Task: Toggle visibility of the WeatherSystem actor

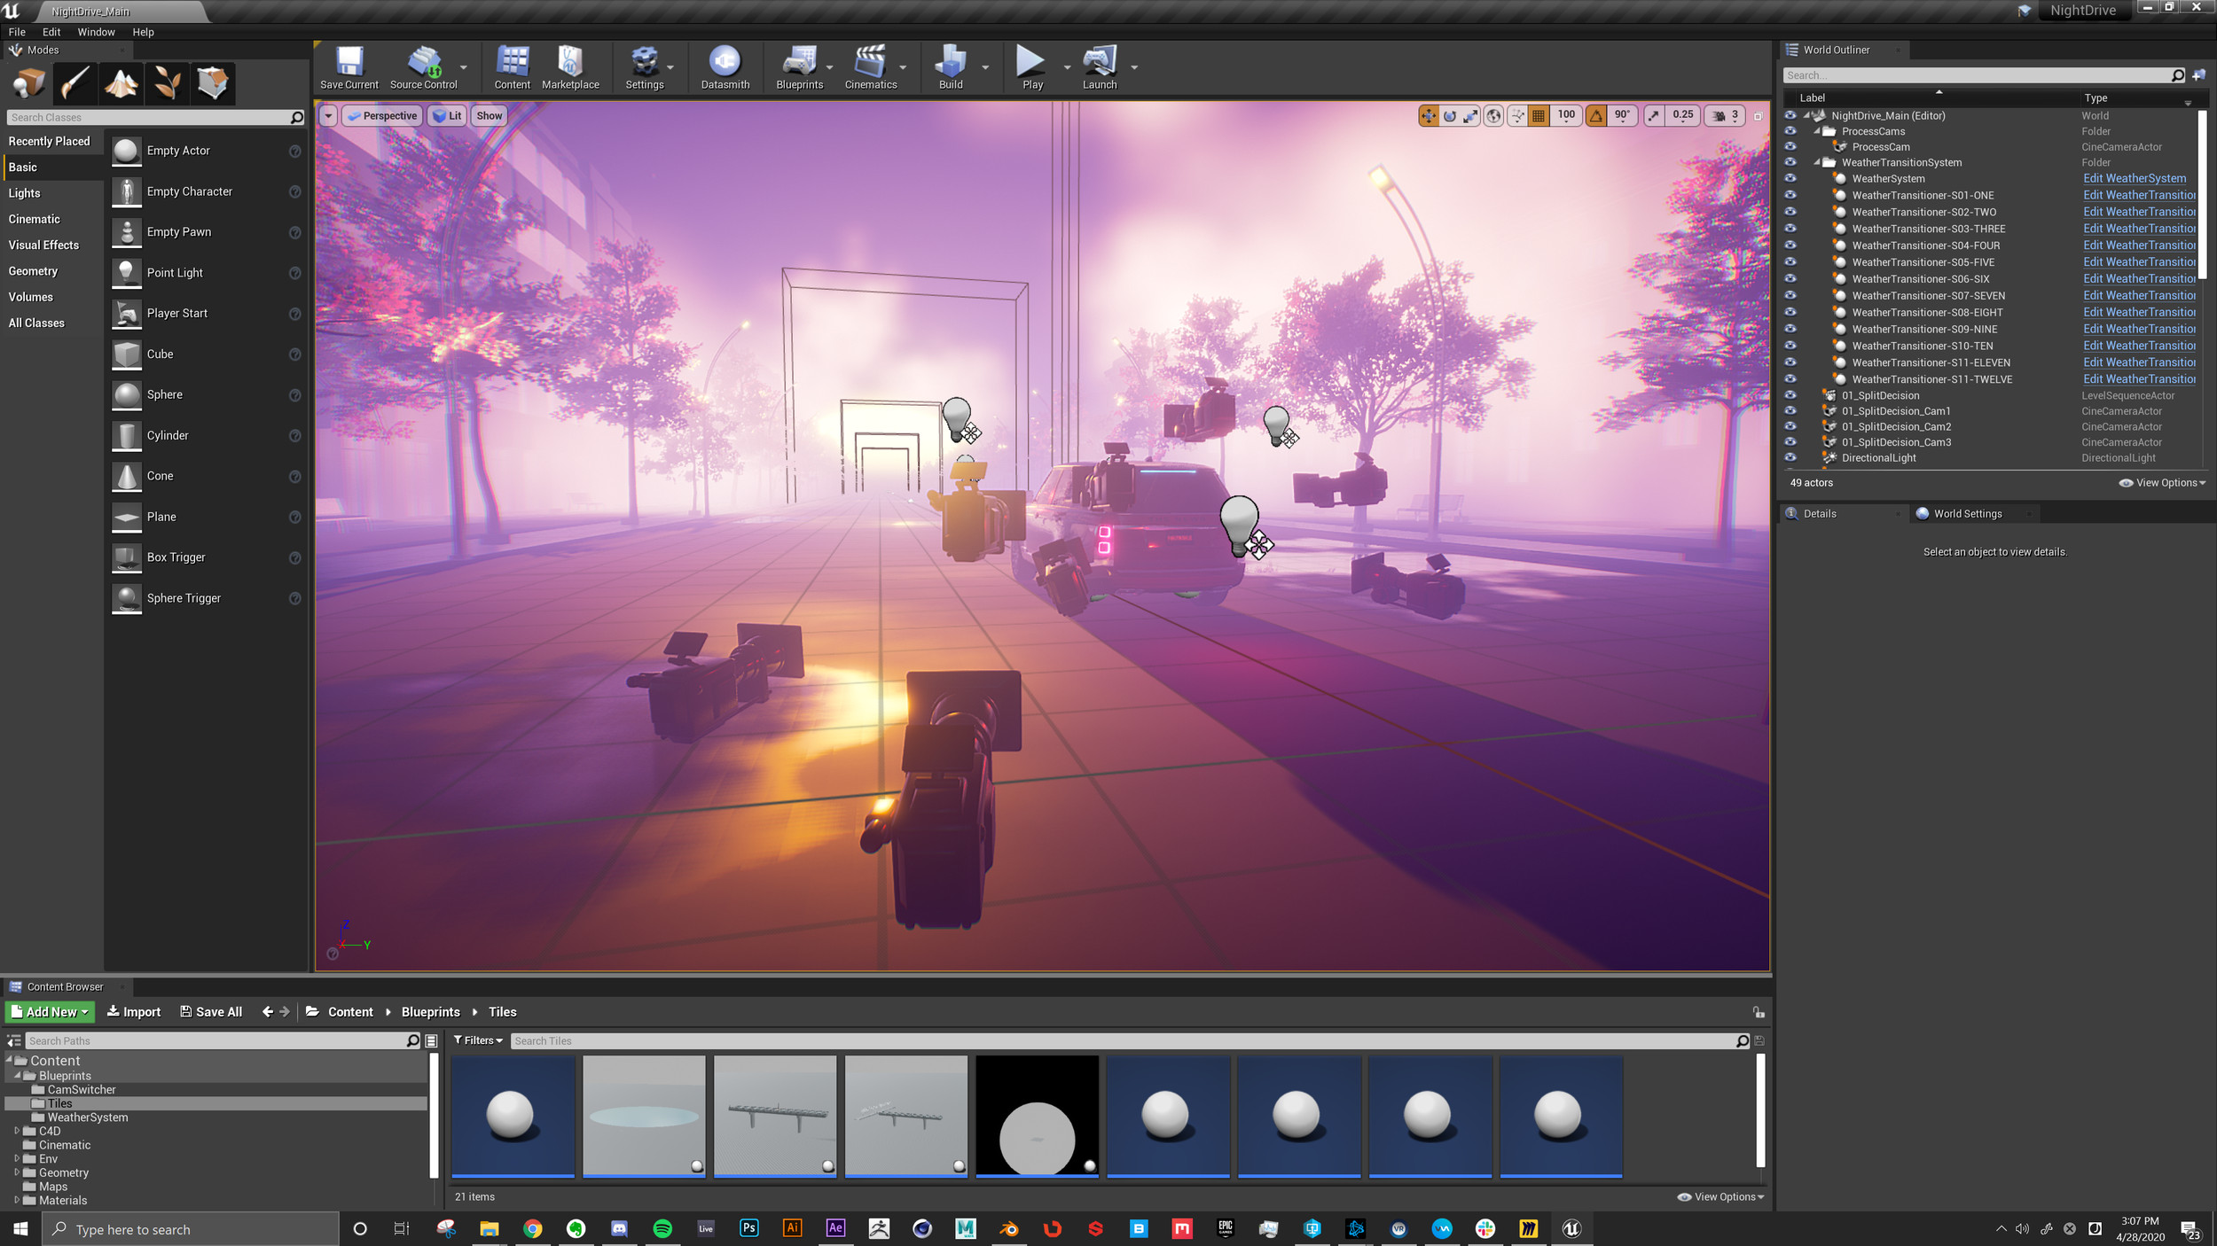Action: [1790, 178]
